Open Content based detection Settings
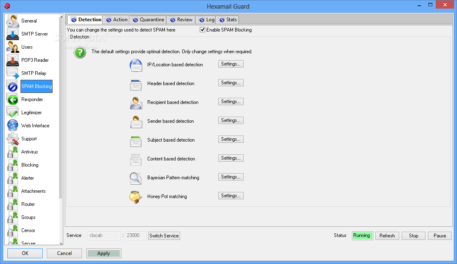This screenshot has height=264, width=457. (x=231, y=158)
